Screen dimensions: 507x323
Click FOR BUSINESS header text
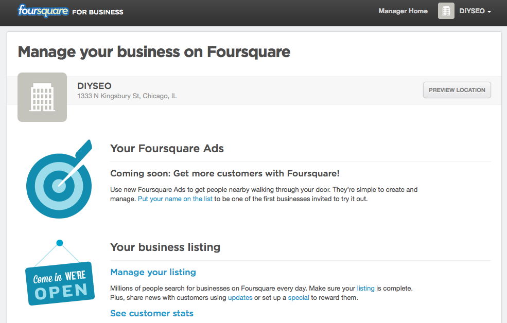click(x=98, y=12)
